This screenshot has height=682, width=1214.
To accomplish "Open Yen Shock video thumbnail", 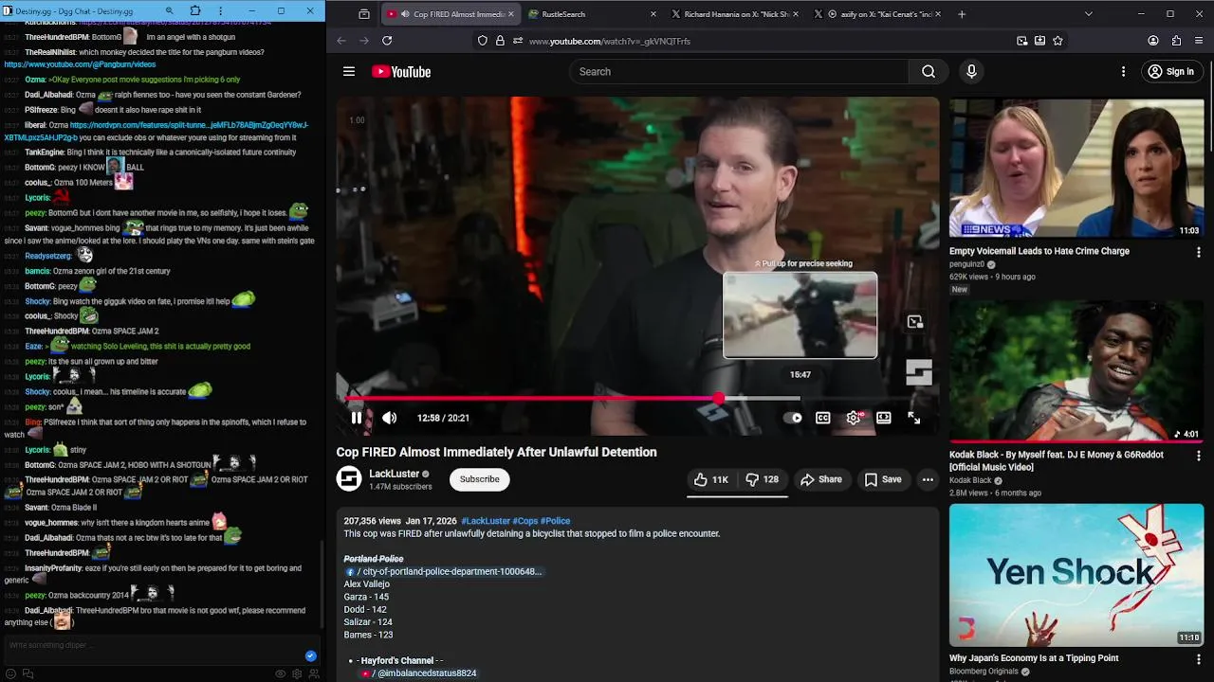I will coord(1076,575).
